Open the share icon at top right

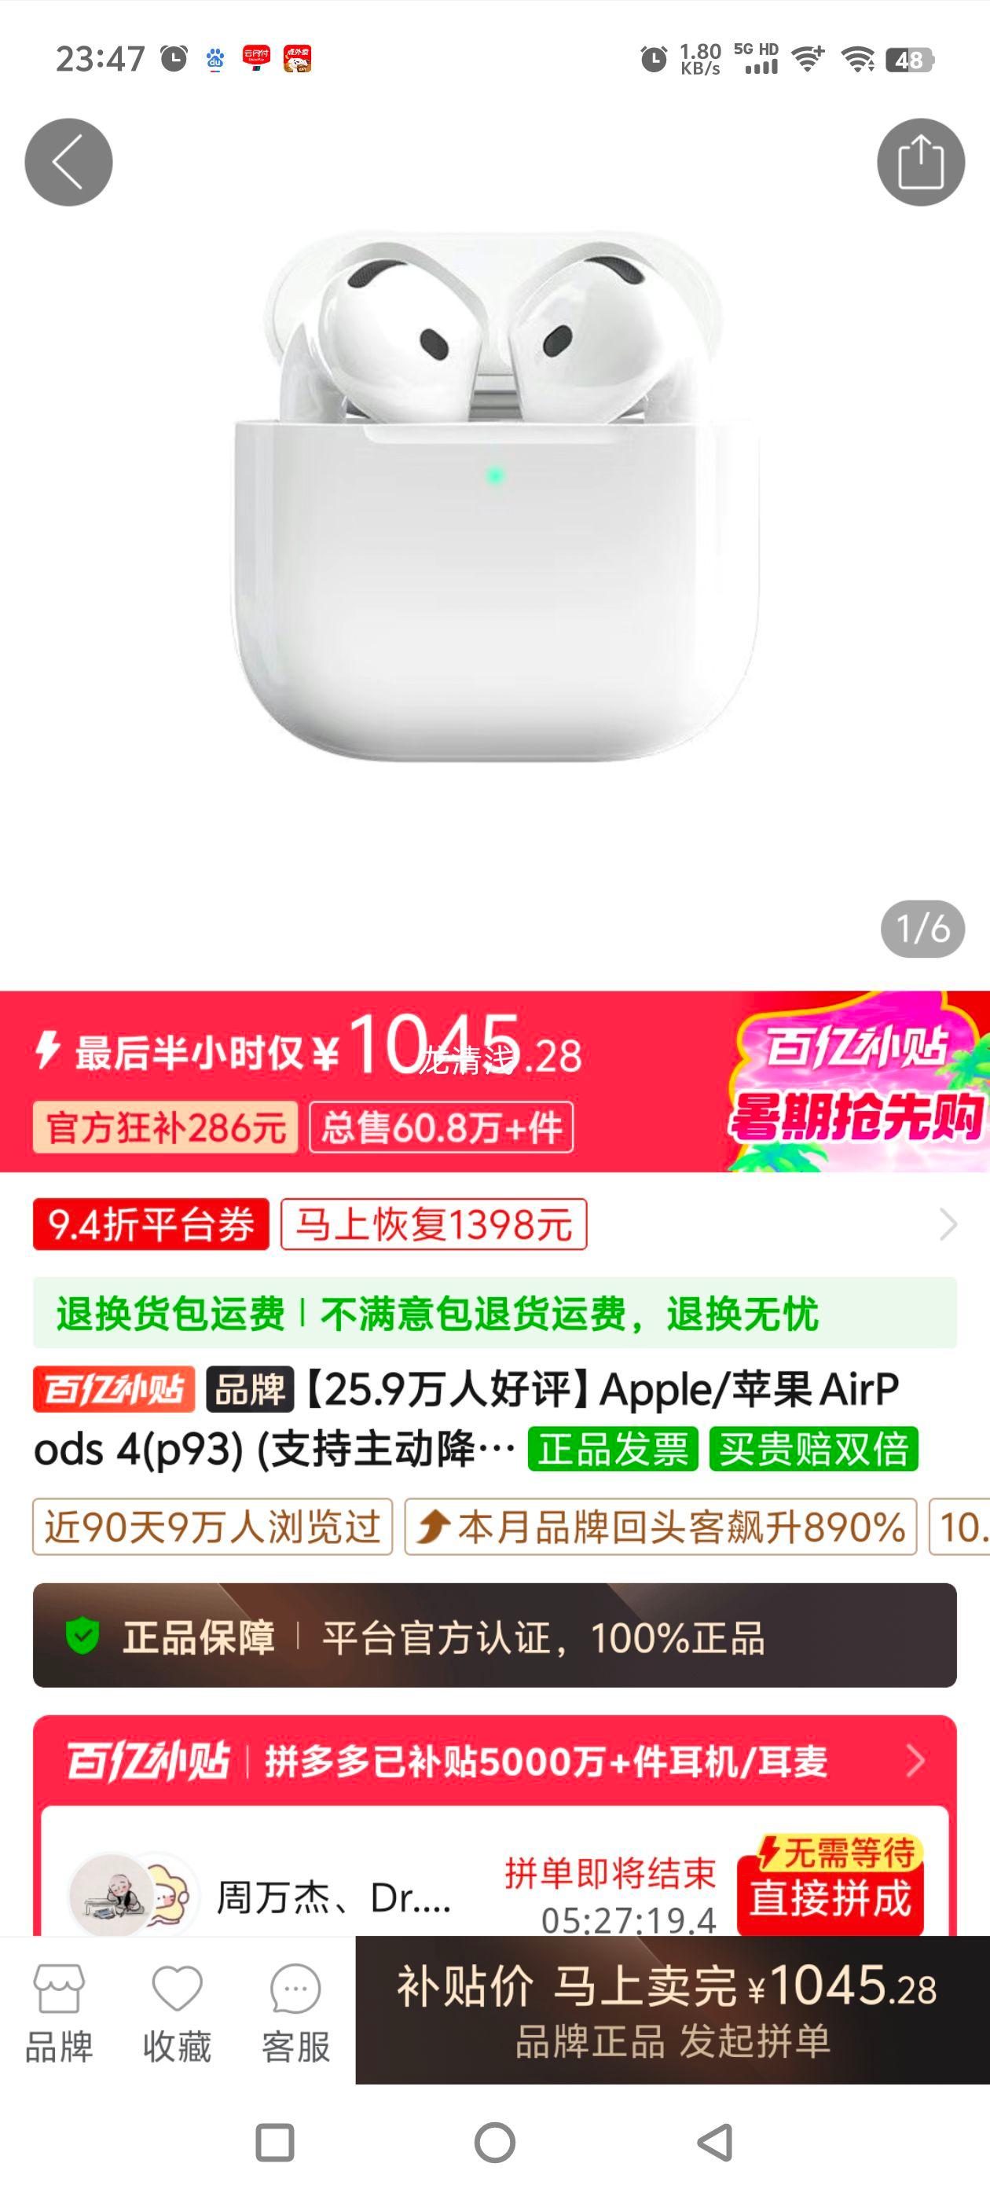click(x=921, y=163)
